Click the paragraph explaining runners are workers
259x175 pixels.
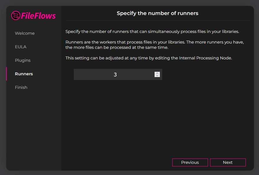[155, 45]
